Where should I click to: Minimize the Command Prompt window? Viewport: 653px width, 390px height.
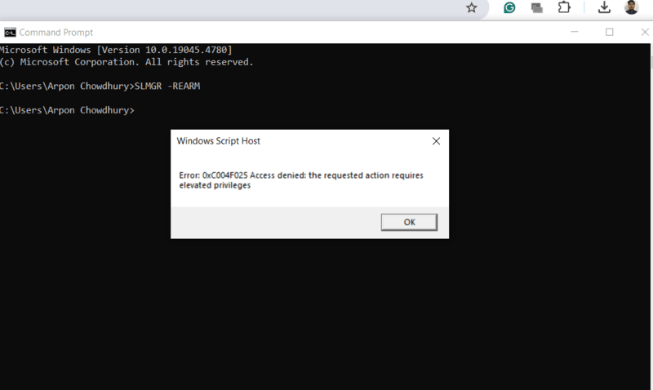575,32
